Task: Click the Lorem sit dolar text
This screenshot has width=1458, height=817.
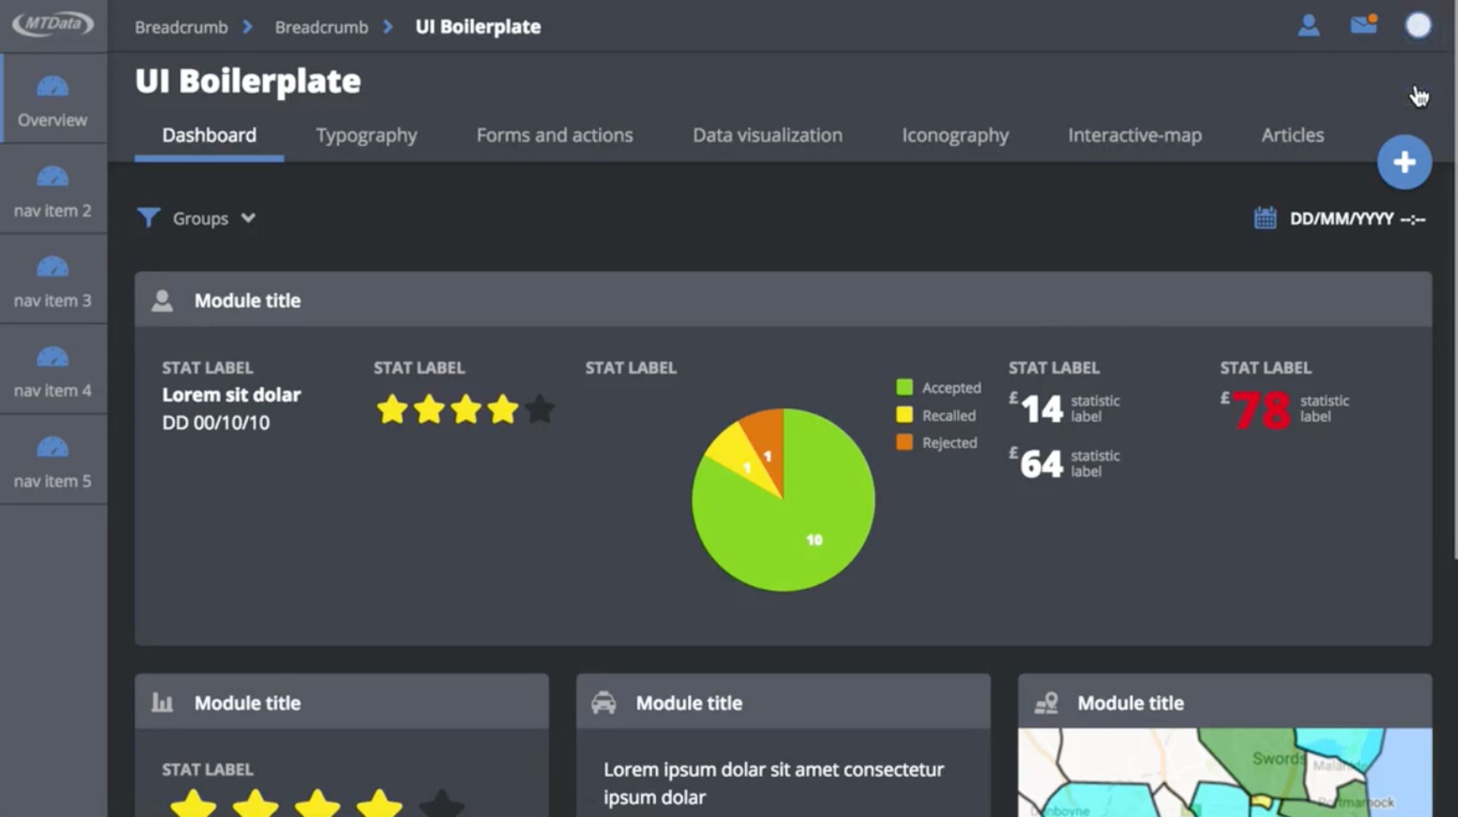Action: click(231, 395)
